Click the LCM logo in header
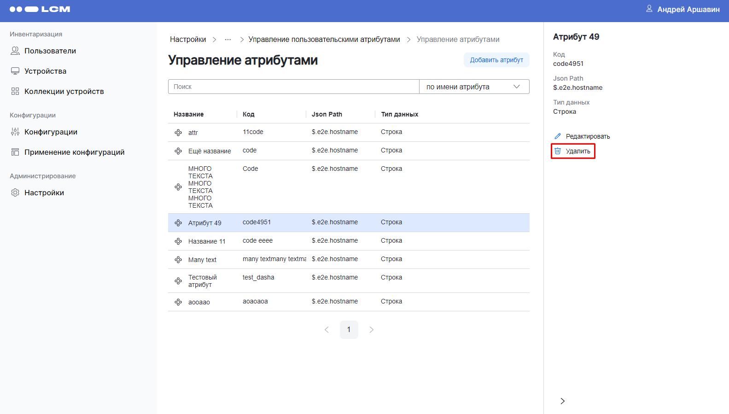729x414 pixels. pyautogui.click(x=40, y=9)
